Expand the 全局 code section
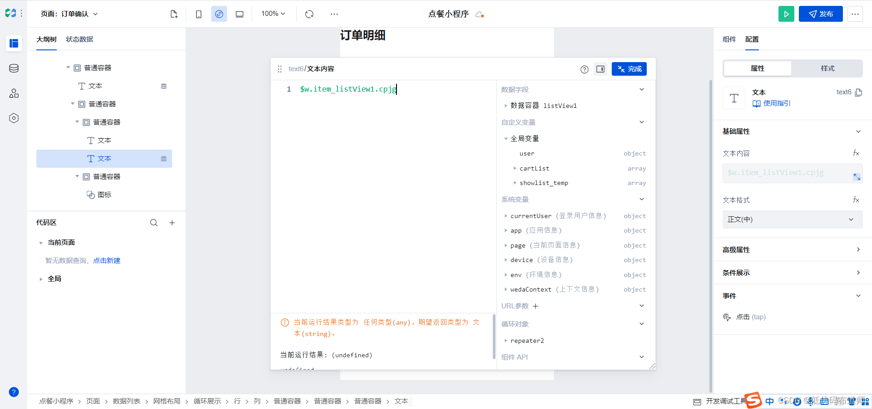 coord(41,279)
